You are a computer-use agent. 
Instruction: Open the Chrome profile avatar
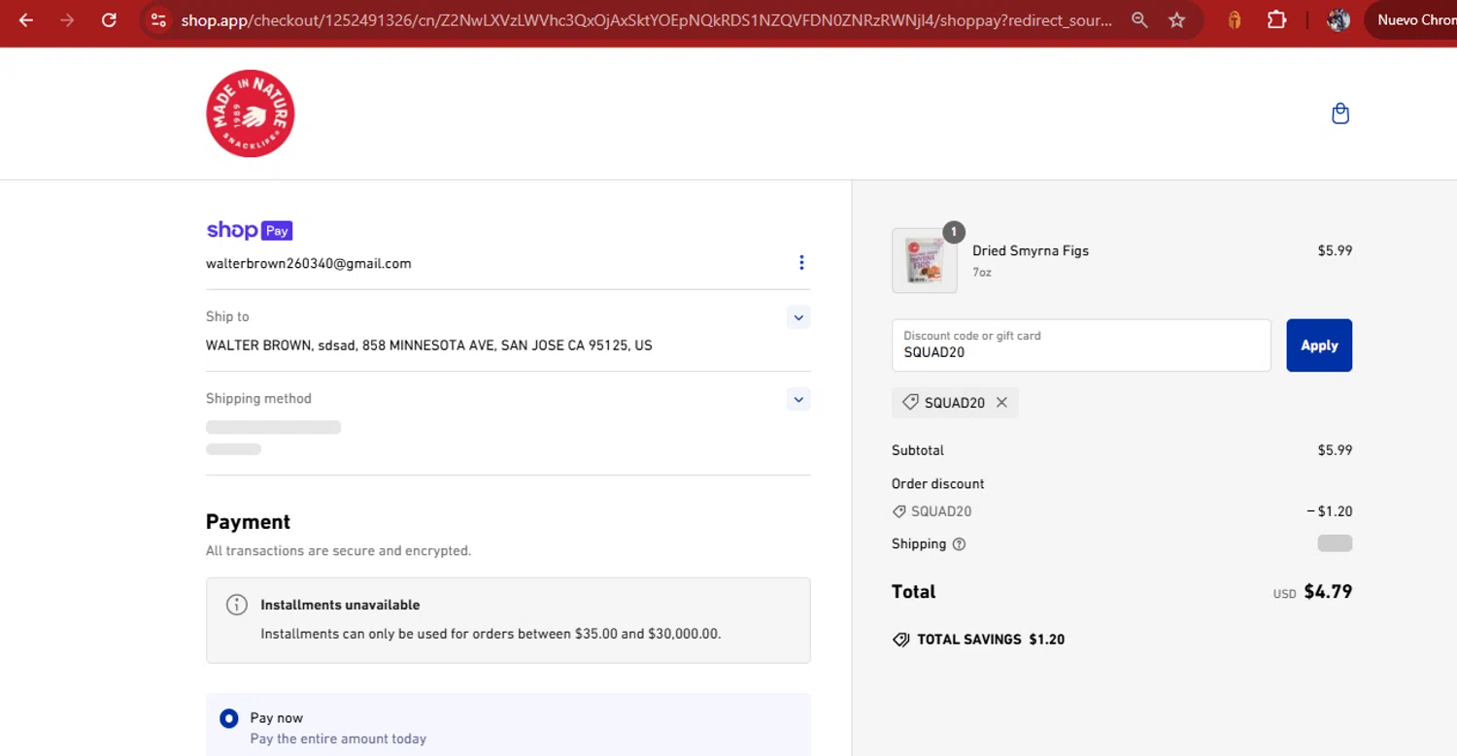coord(1338,20)
